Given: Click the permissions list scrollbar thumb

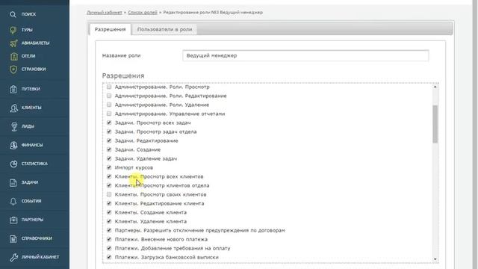Looking at the screenshot, I should tap(435, 124).
